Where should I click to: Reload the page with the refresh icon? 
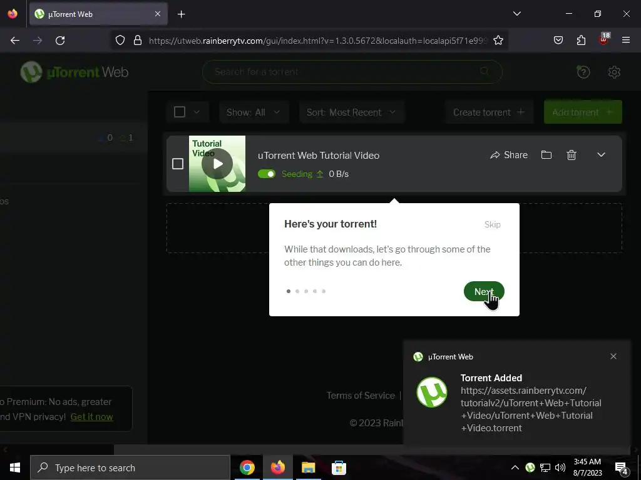point(60,41)
